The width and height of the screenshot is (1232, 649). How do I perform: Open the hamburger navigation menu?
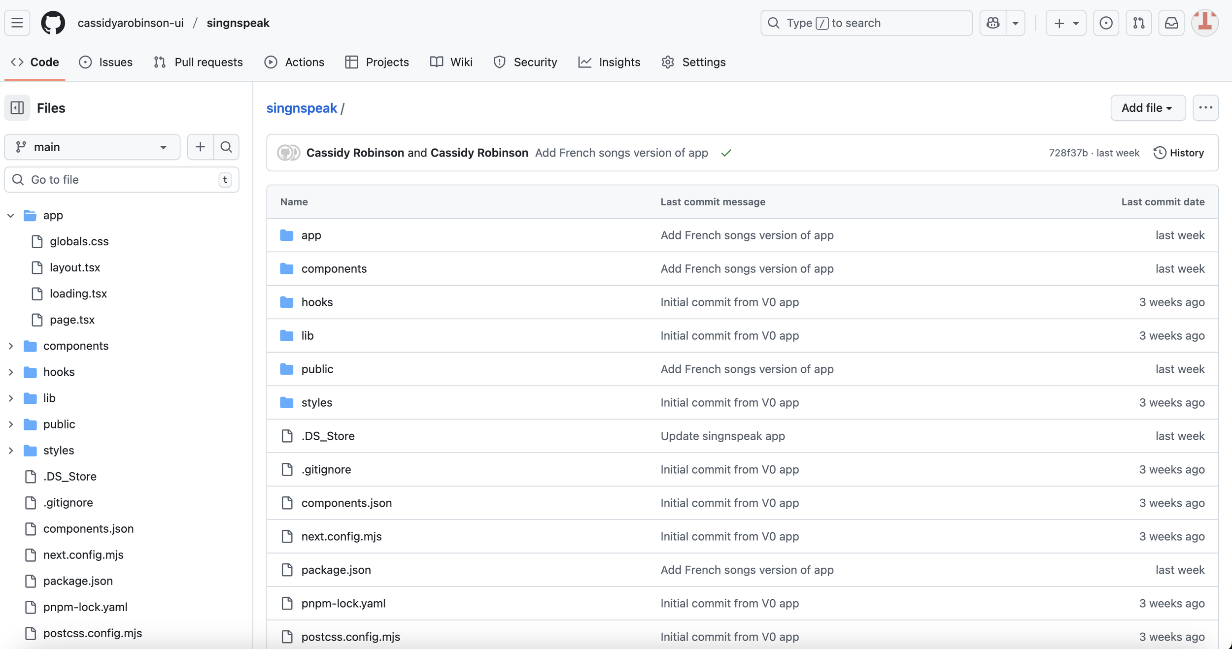[x=17, y=23]
